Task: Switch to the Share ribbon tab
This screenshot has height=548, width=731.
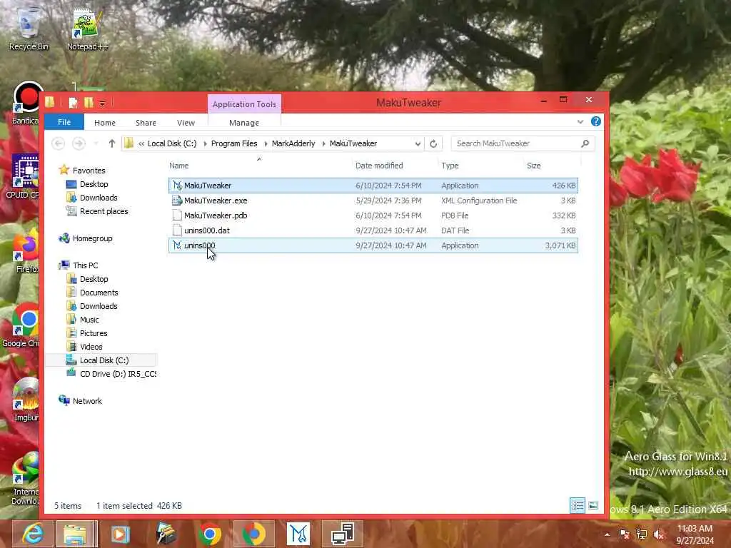Action: (x=146, y=123)
